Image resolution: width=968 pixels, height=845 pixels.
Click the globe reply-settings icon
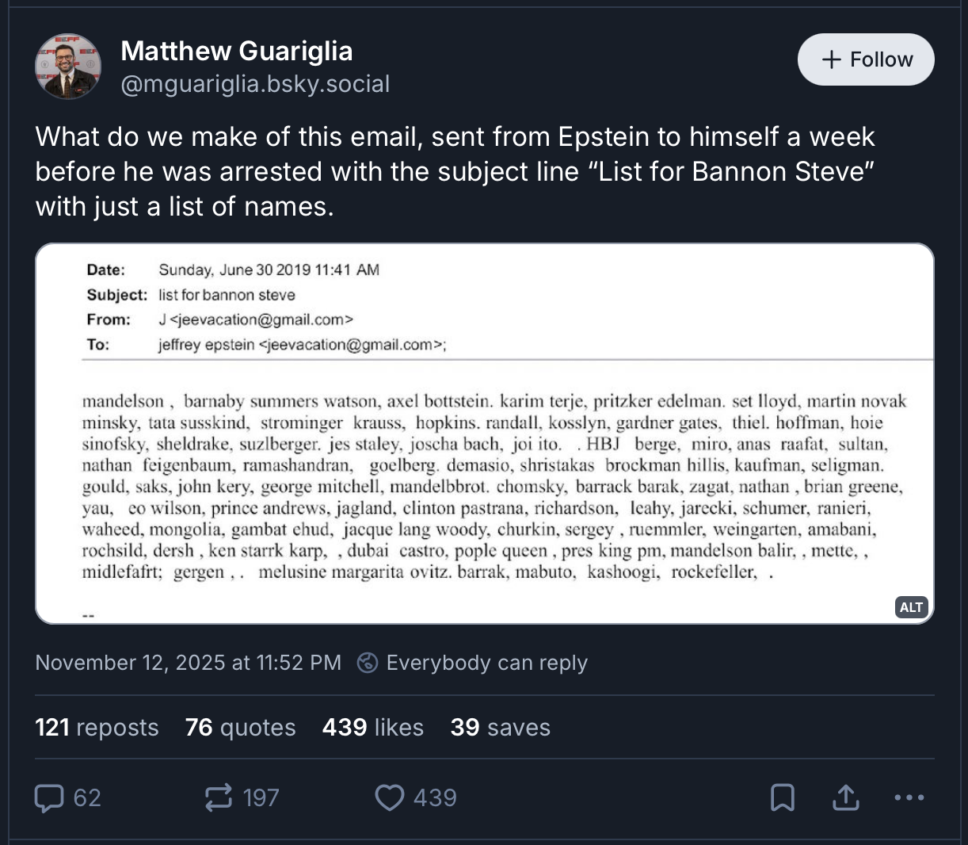368,663
